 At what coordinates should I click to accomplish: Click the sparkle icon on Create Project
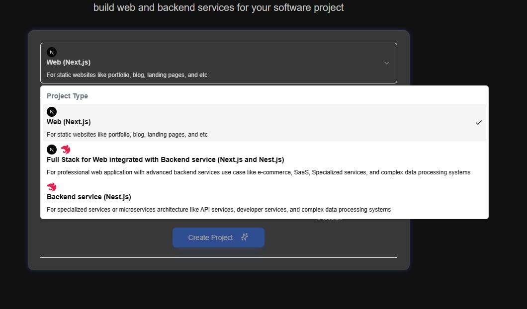(x=245, y=237)
